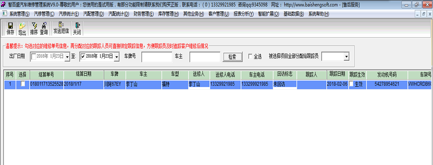Viewport: 433px width, 165px height.
Task: Click the 检索 search button
Action: pyautogui.click(x=233, y=57)
